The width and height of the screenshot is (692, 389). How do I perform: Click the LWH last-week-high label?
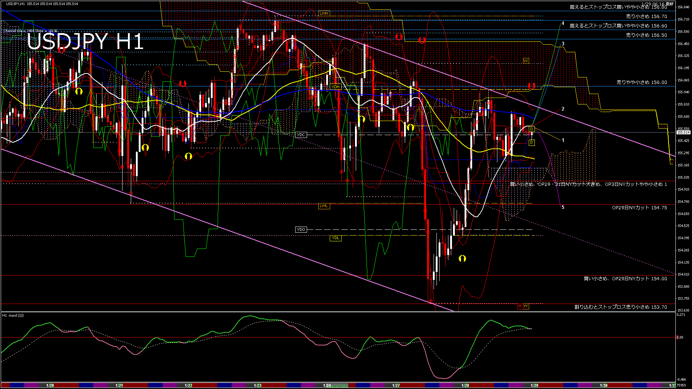[324, 13]
